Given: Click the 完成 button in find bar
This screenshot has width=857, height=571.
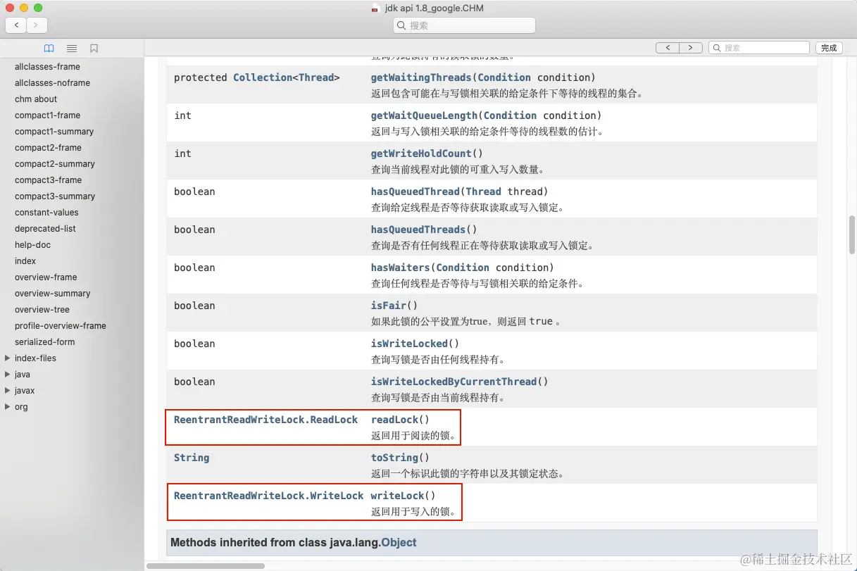Looking at the screenshot, I should [829, 48].
